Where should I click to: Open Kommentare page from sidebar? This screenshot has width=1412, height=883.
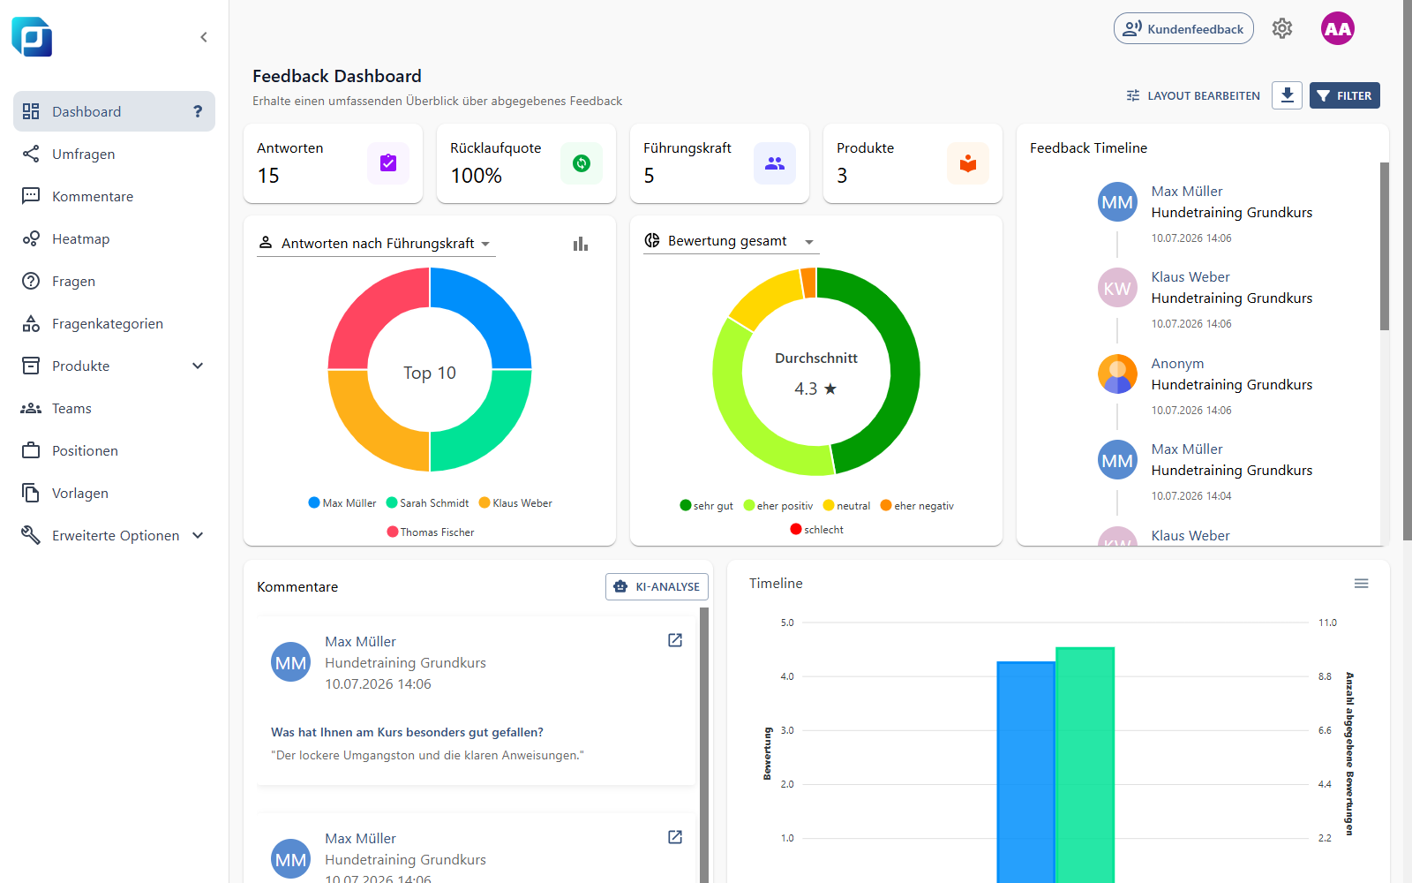tap(114, 196)
